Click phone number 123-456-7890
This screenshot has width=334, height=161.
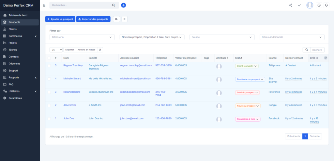[163, 118]
